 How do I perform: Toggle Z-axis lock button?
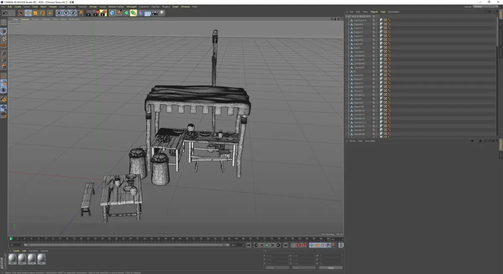pos(73,13)
